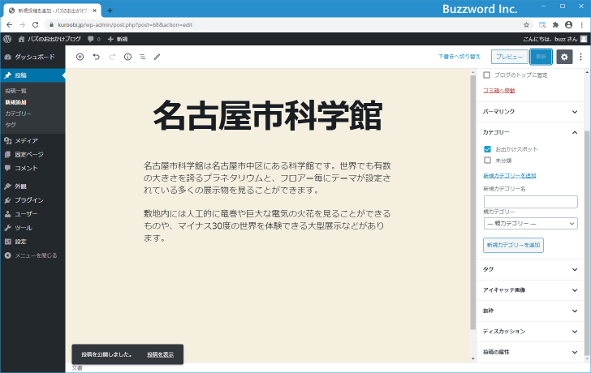Click 投稿を表示 link in notice
The width and height of the screenshot is (591, 373).
(x=160, y=354)
